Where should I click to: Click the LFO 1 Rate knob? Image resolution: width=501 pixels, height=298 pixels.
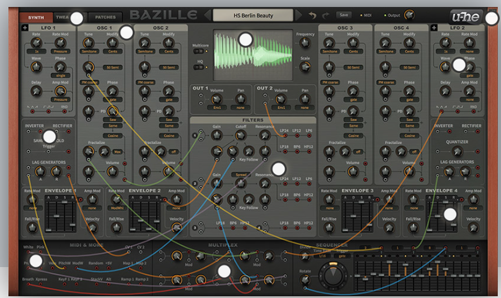point(36,43)
